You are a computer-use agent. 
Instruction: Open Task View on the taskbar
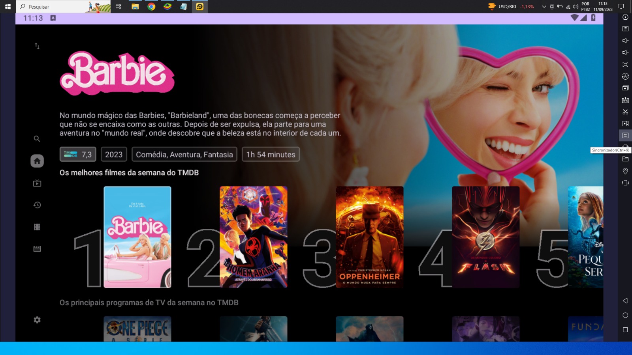click(x=118, y=6)
